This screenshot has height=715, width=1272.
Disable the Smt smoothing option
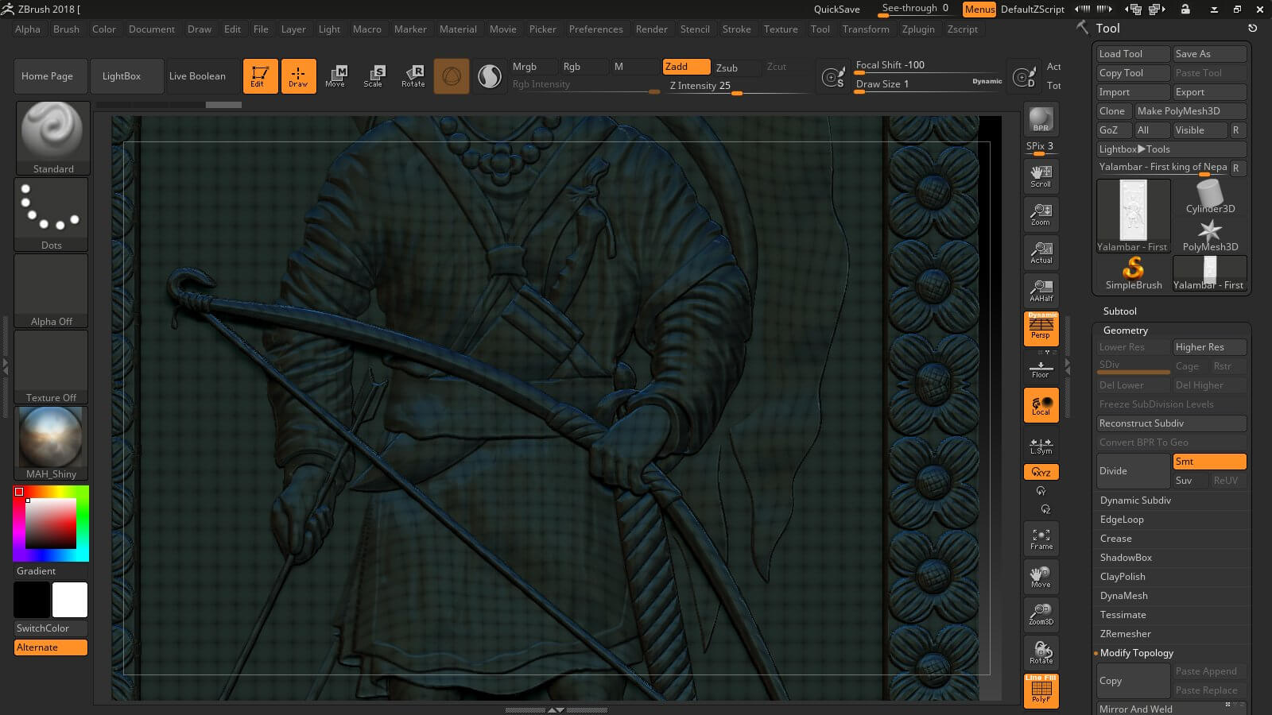(x=1208, y=462)
